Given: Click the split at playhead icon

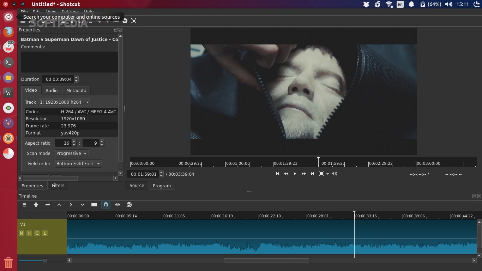Looking at the screenshot, I should pyautogui.click(x=94, y=205).
